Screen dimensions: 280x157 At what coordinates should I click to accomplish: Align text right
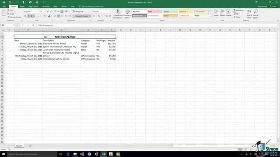(62, 16)
